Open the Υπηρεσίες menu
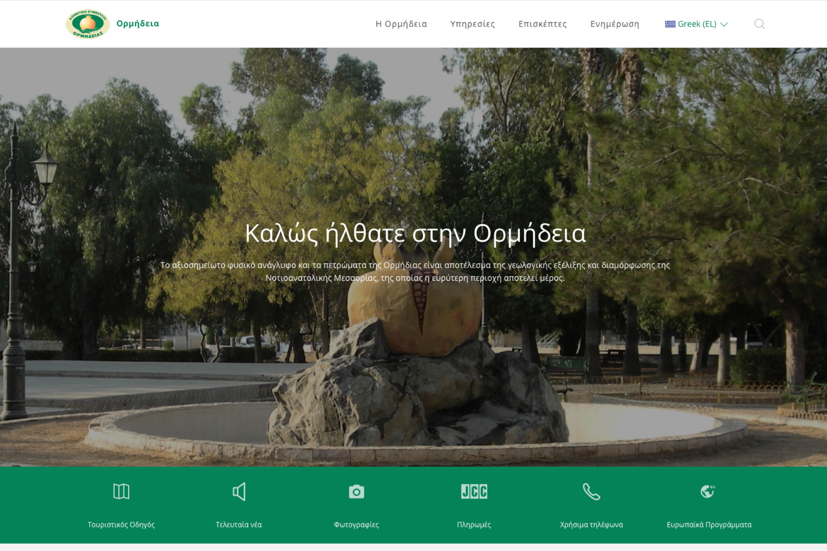 click(473, 24)
